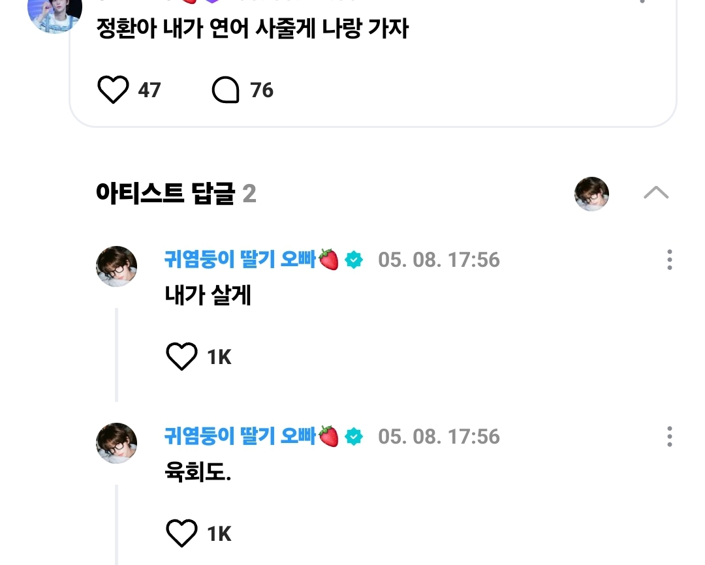Tap the 1K like count under '내가 살게'
Image resolution: width=705 pixels, height=565 pixels.
click(x=219, y=358)
